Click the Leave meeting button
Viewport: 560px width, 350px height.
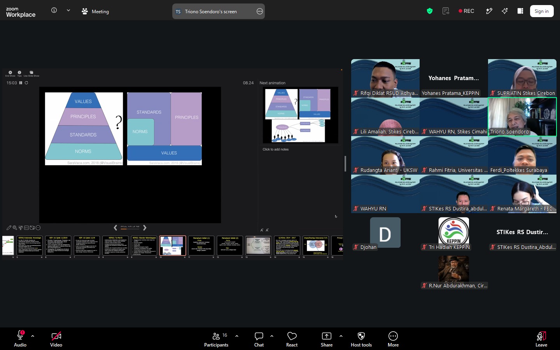tap(541, 339)
